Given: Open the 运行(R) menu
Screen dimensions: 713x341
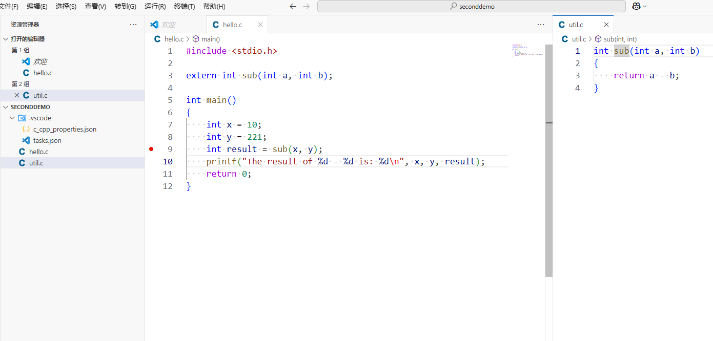Looking at the screenshot, I should click(x=155, y=7).
